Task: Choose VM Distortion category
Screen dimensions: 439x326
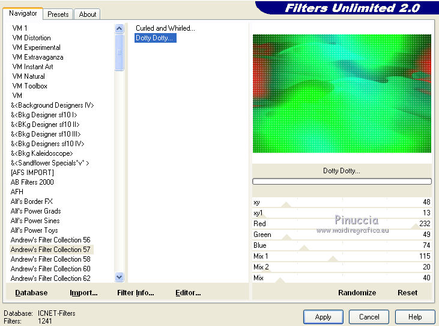Action: click(x=32, y=37)
